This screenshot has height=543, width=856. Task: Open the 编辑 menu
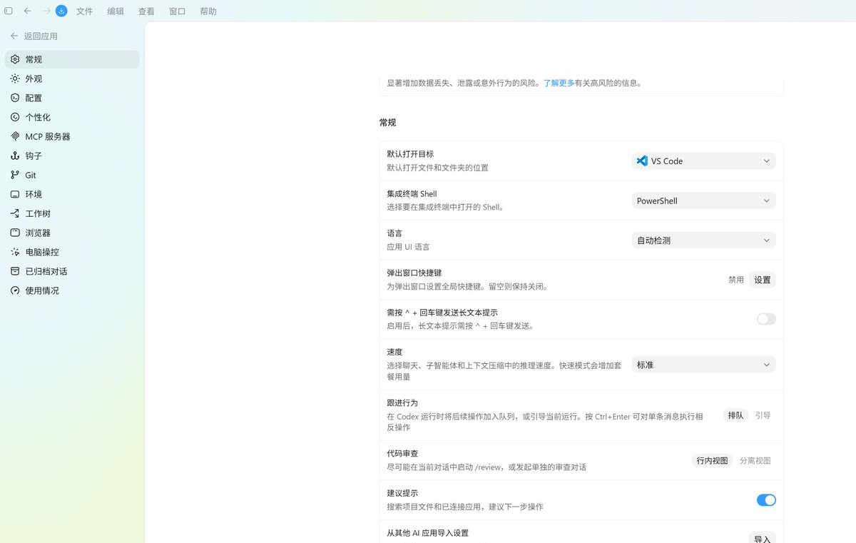[x=116, y=11]
